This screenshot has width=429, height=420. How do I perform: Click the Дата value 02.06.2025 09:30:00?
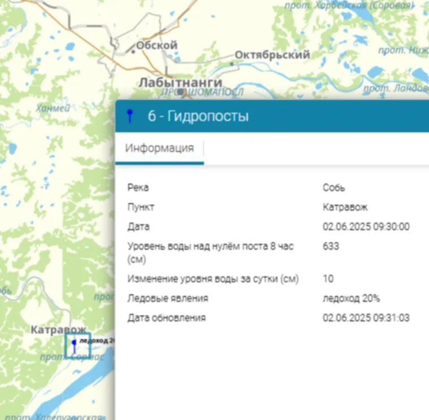(366, 227)
